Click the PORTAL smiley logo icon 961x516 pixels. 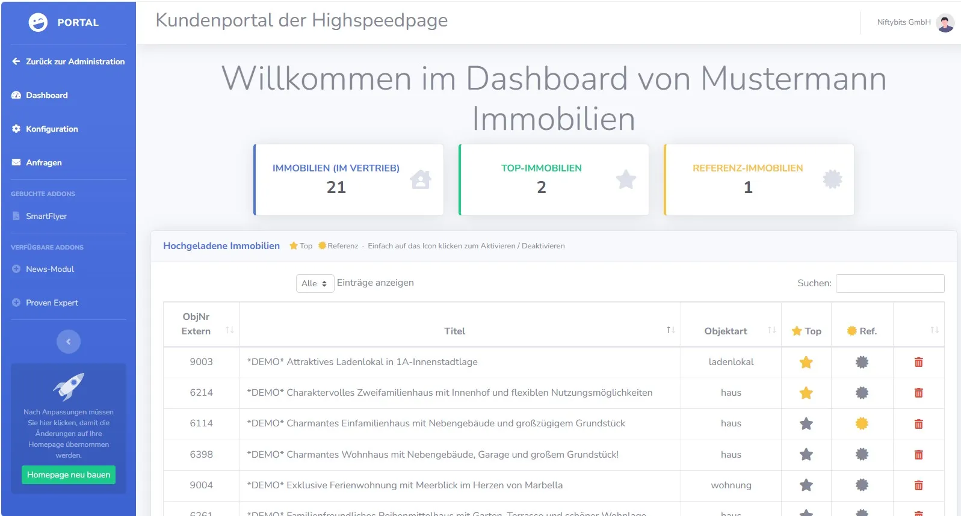(38, 22)
